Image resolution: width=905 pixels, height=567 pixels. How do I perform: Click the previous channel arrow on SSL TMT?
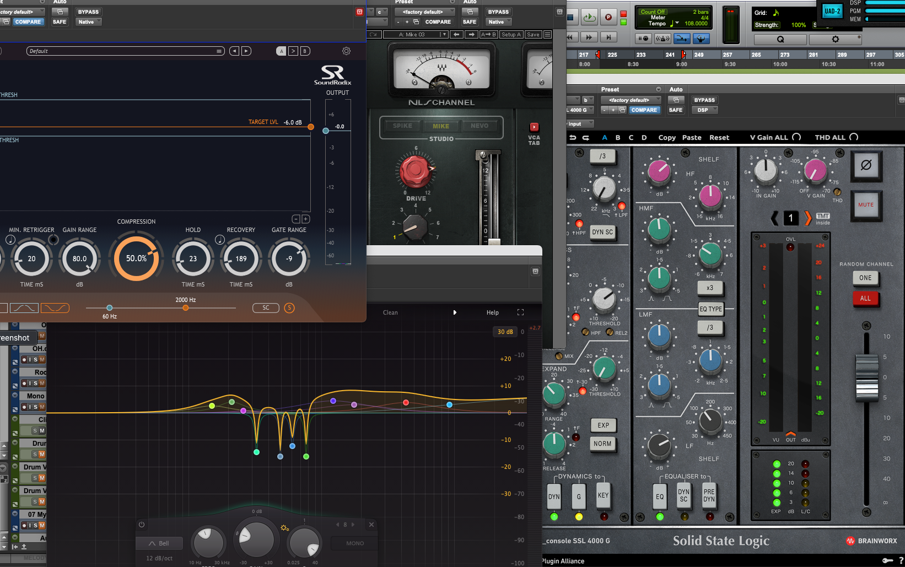pos(774,218)
